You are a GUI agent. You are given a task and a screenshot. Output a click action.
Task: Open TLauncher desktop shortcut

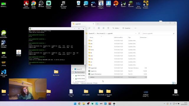(x=131, y=4)
